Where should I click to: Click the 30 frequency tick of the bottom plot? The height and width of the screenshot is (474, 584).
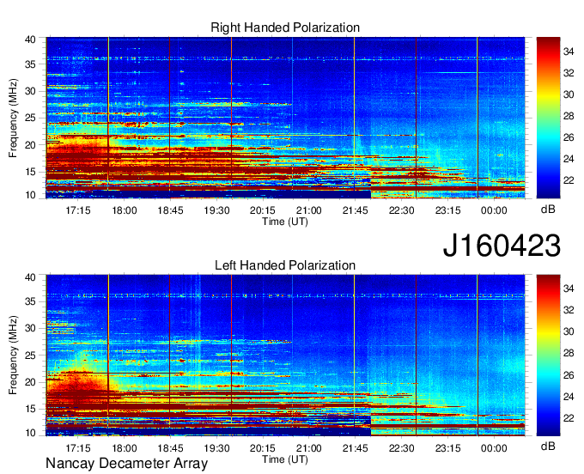(30, 328)
